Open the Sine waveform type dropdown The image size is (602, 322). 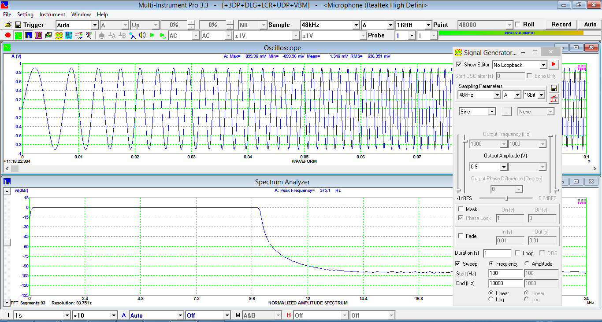point(492,112)
